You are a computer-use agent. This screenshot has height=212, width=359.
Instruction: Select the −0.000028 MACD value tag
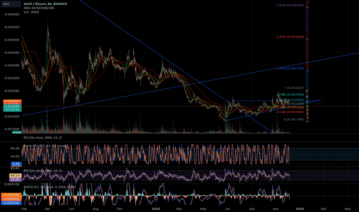click(x=11, y=199)
